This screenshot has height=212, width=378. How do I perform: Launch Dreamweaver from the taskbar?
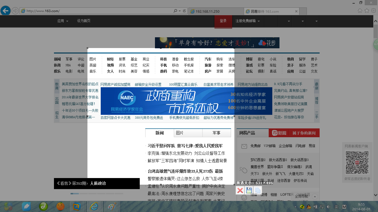[44, 206]
